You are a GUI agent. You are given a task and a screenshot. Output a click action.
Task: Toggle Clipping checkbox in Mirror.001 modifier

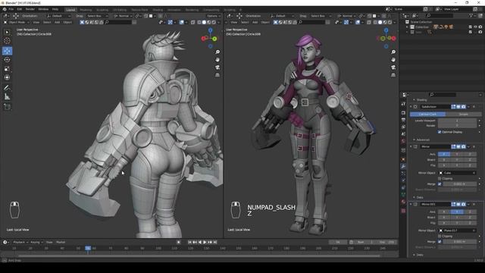(x=440, y=236)
